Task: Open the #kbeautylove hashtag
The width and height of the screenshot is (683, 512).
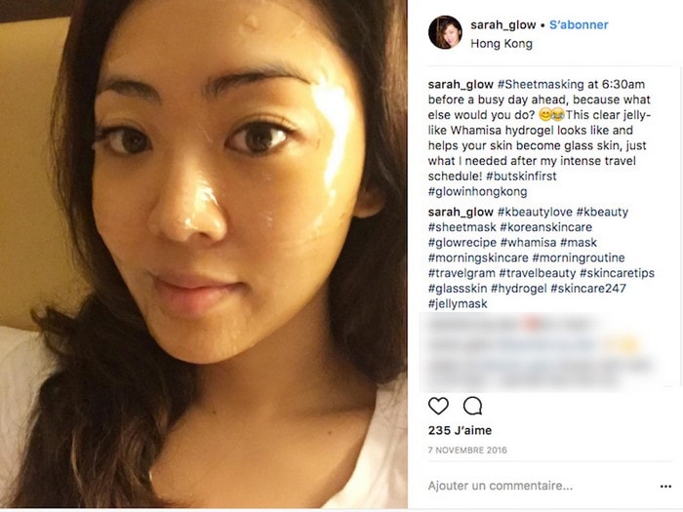Action: pos(535,212)
